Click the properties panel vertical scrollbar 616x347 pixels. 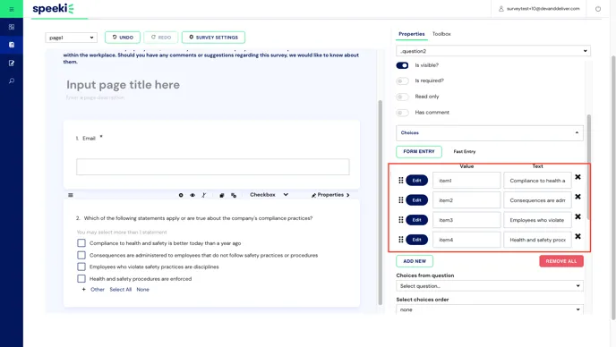tap(589, 167)
